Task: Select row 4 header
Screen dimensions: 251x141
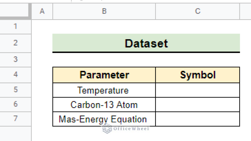Action: [15, 75]
